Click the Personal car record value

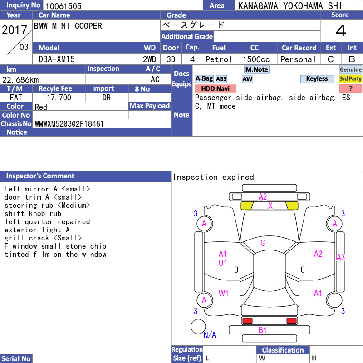[x=298, y=59]
